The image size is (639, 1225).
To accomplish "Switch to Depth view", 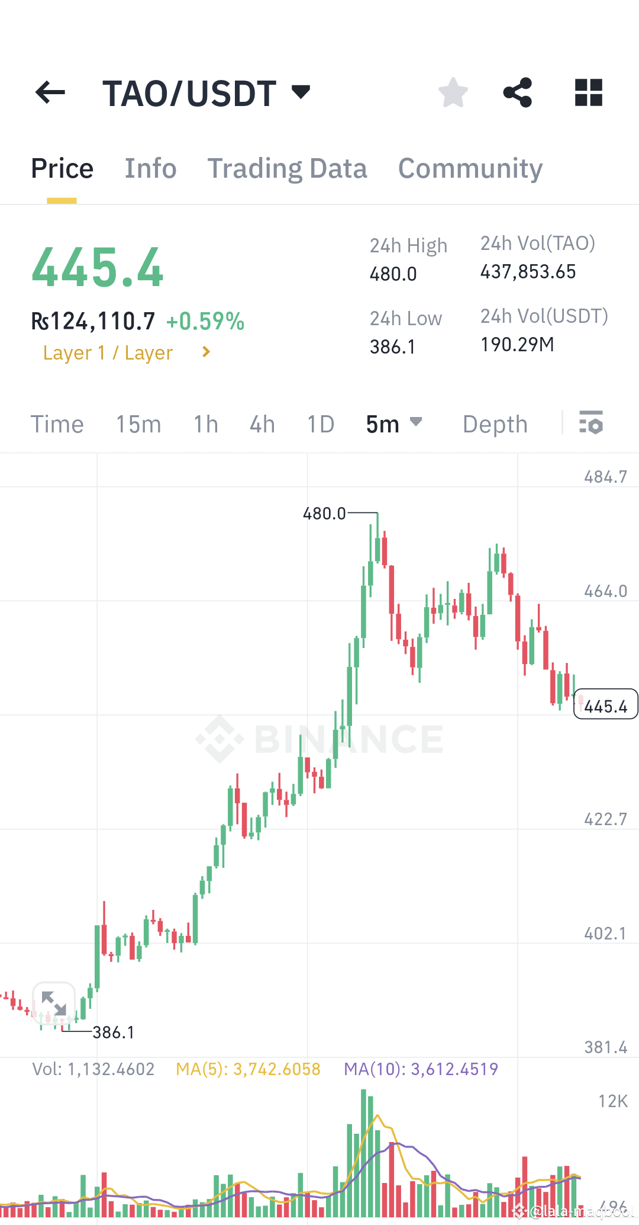I will 495,424.
